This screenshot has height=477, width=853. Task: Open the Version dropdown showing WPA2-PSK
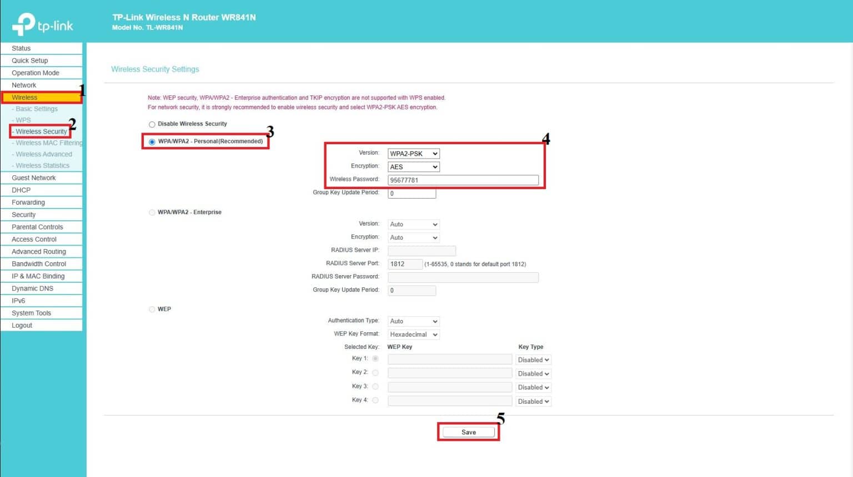coord(413,153)
